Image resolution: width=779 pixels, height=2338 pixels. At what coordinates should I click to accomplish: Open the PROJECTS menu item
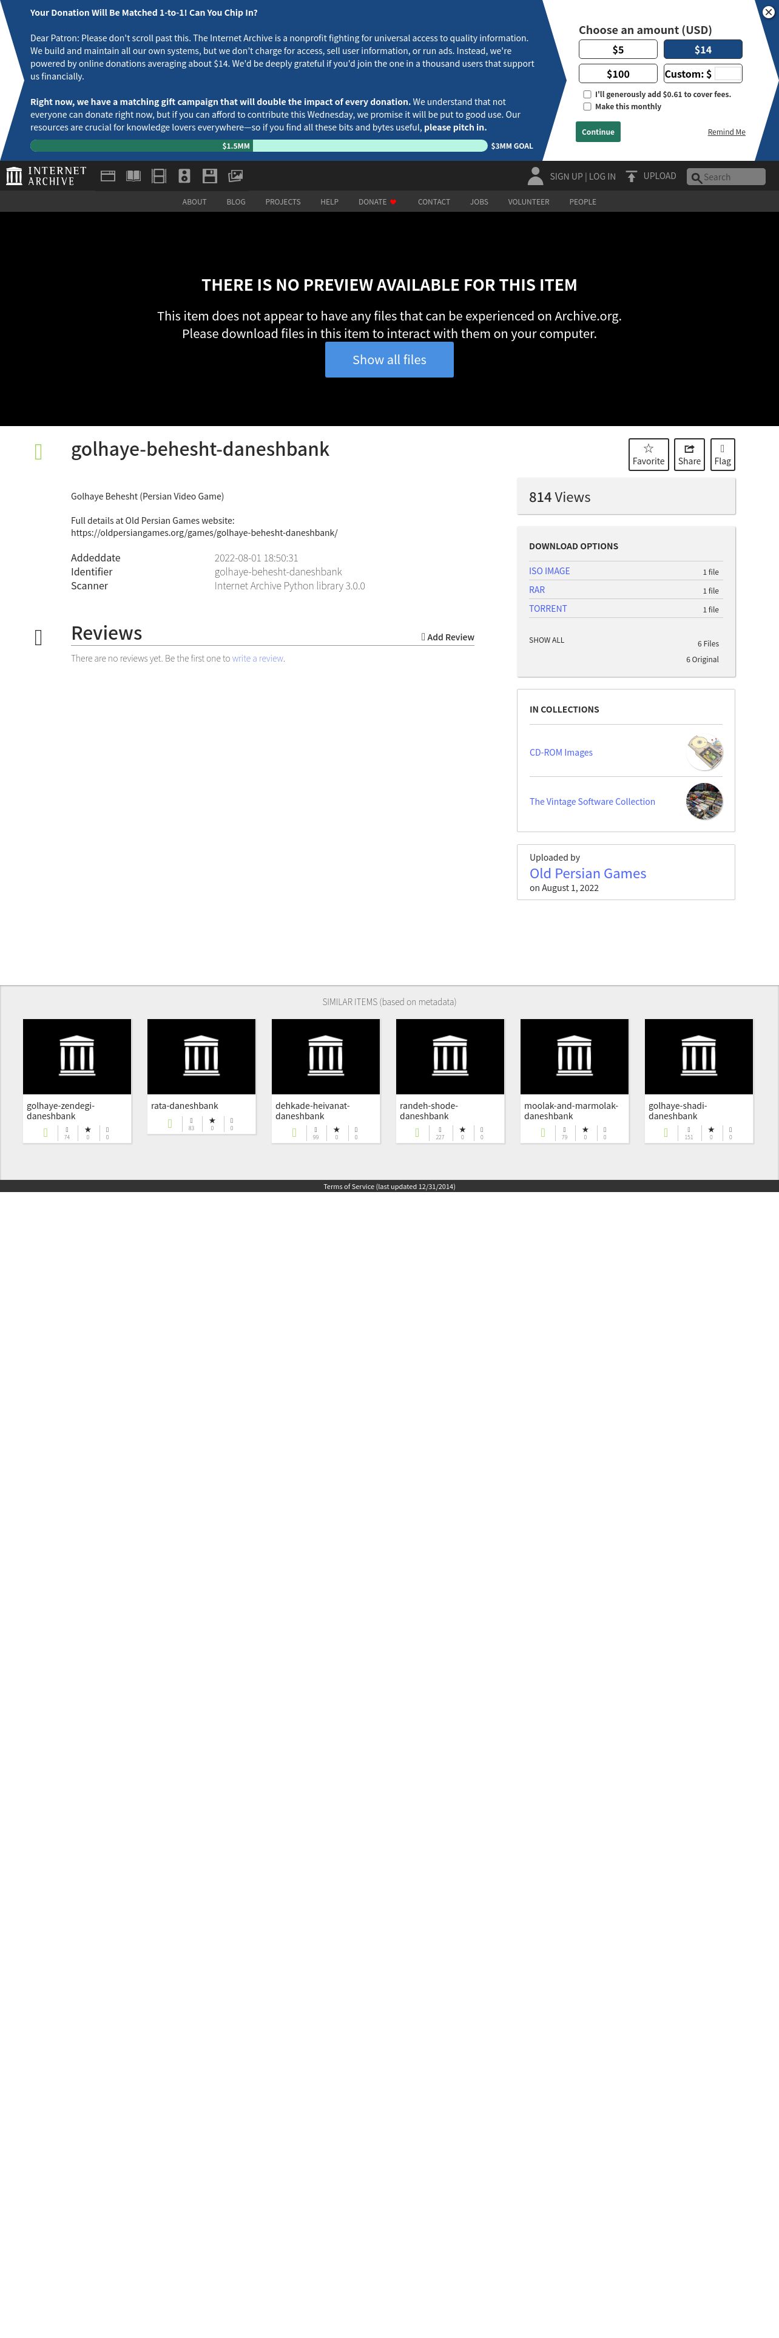283,202
